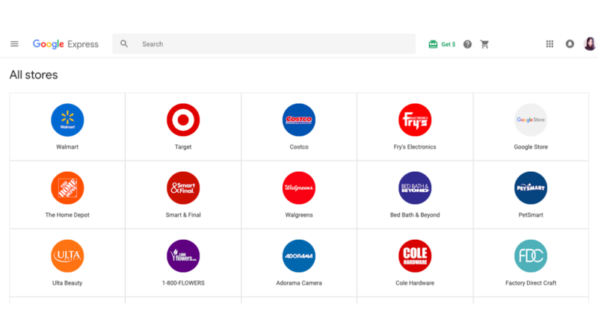Click the Fry's Electronics logo

[x=415, y=120]
